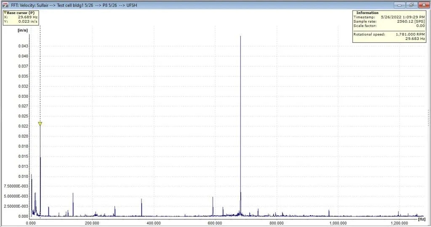Viewport: 431px width, 227px height.
Task: Click the Rotational speed 1,781.000 RPM value
Action: tap(410, 34)
